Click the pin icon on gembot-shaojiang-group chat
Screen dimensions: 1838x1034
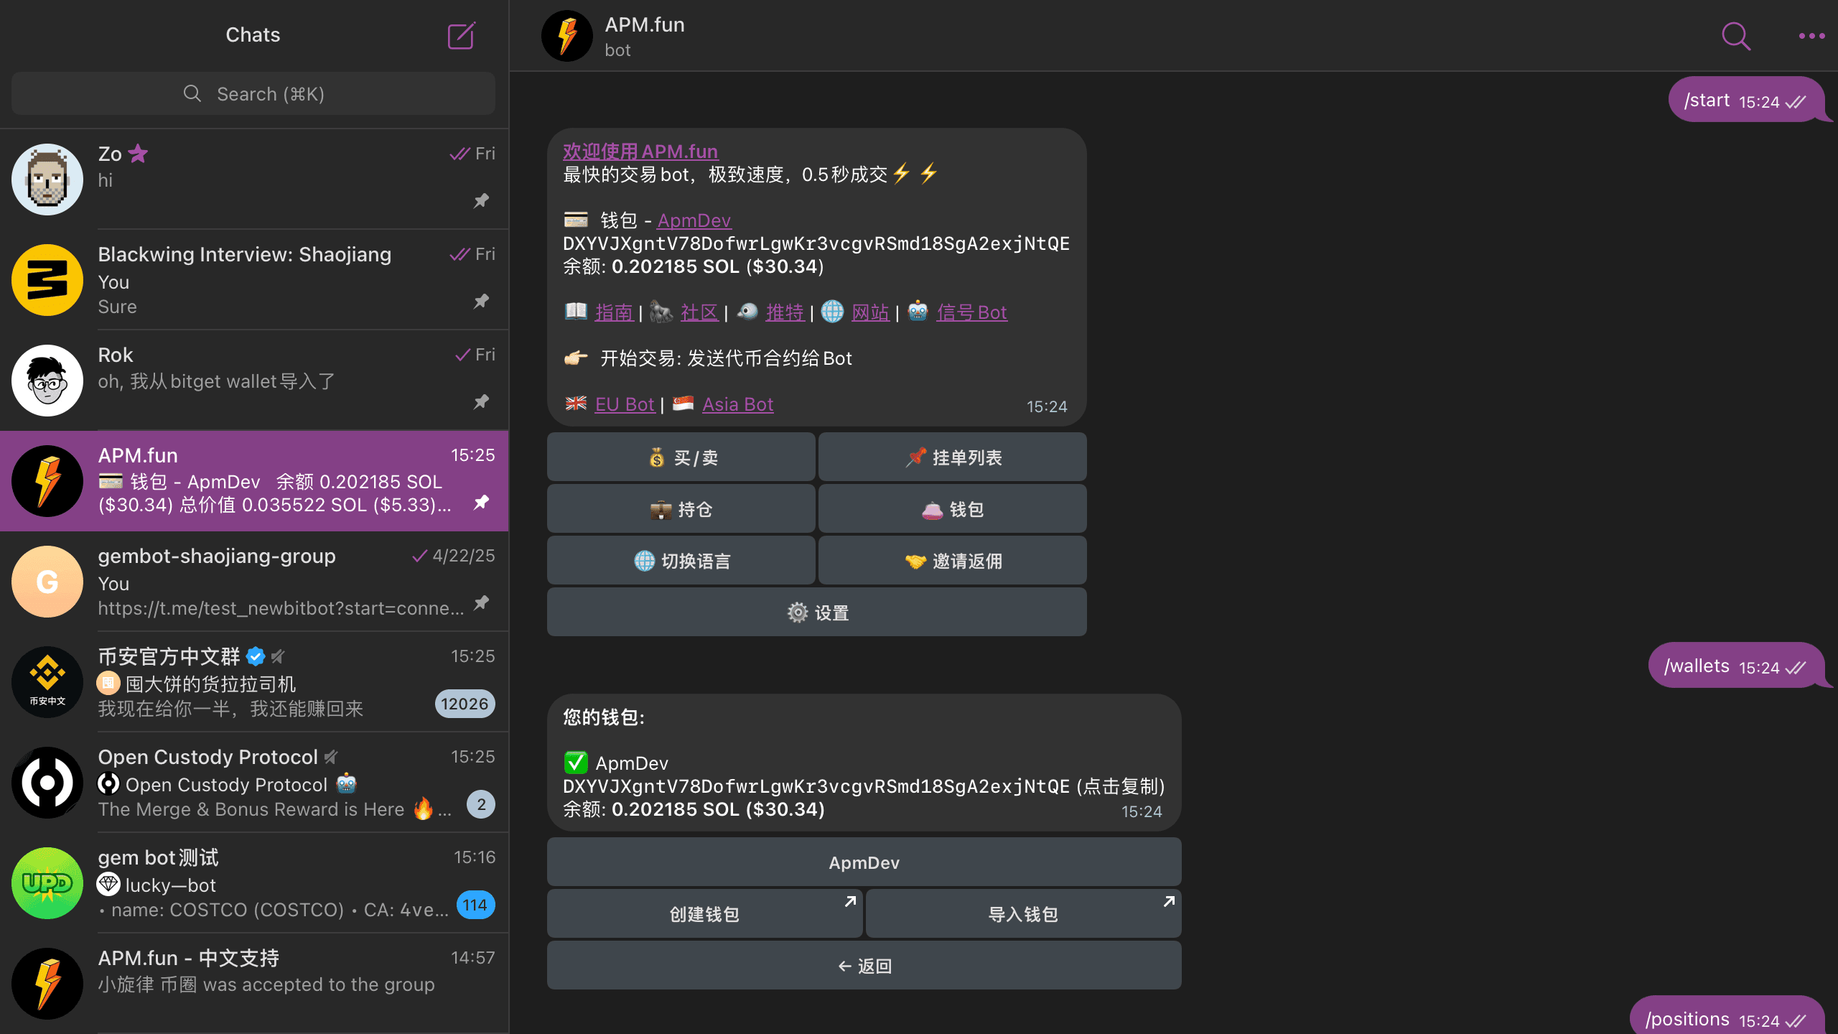(482, 602)
